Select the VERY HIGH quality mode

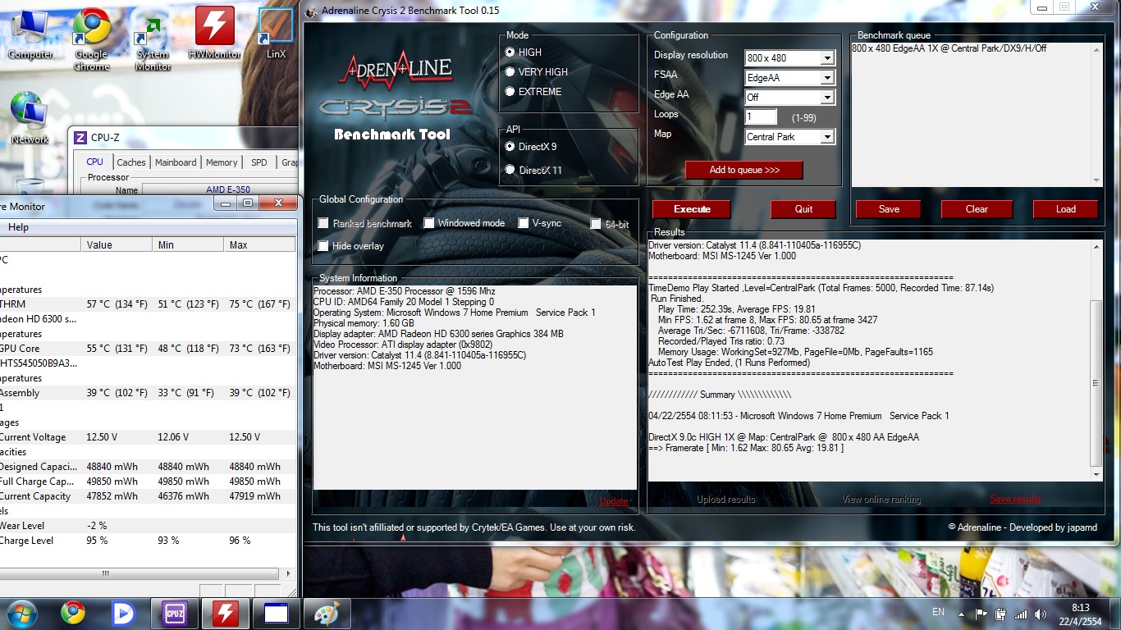(x=510, y=72)
